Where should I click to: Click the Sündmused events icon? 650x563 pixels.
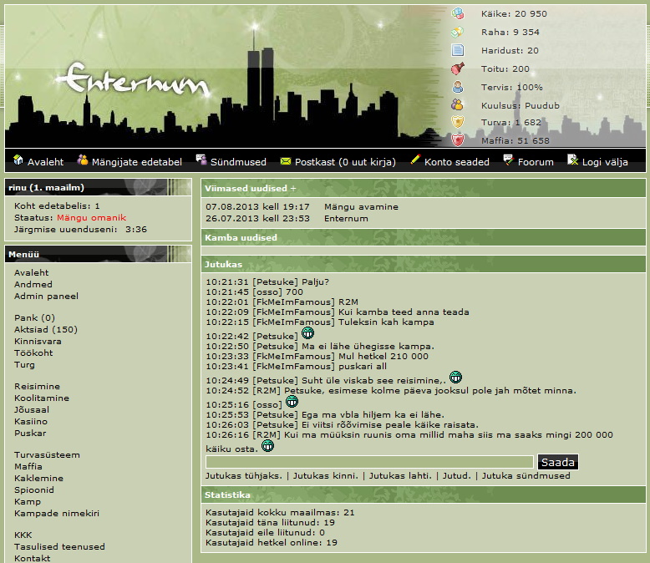tap(201, 160)
